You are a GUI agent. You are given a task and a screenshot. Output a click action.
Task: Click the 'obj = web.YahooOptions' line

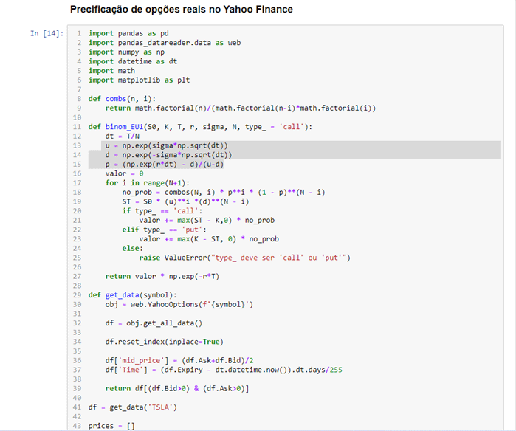click(179, 304)
